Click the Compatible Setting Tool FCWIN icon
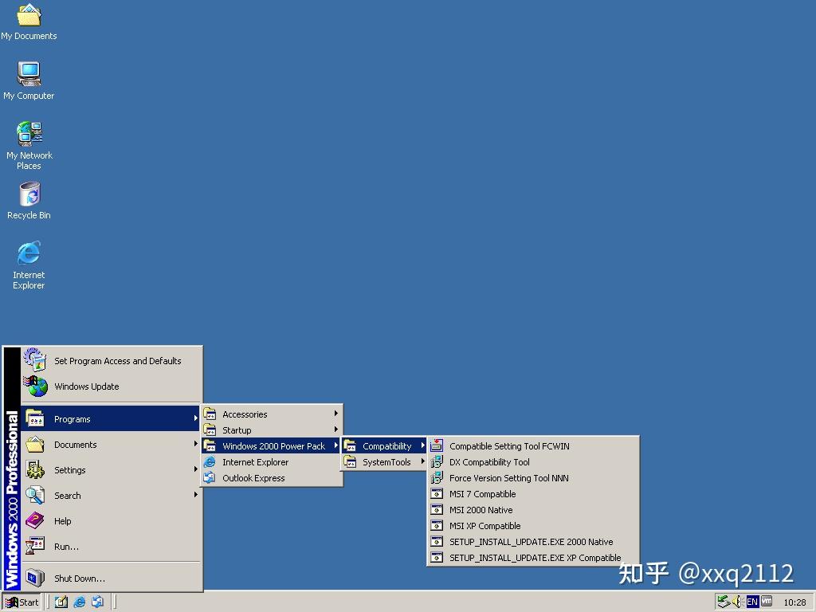This screenshot has height=612, width=816. tap(437, 445)
